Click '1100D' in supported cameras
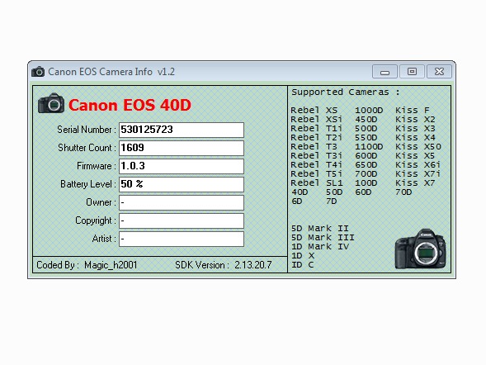The width and height of the screenshot is (486, 365). pos(369,147)
